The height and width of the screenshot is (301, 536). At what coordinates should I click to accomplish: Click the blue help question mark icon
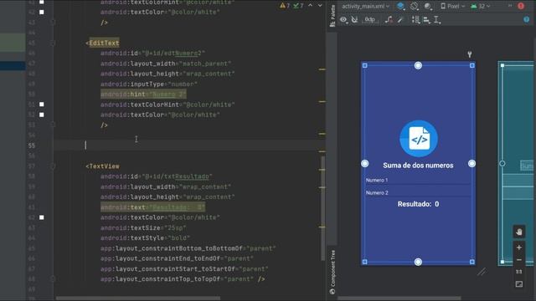tap(527, 19)
